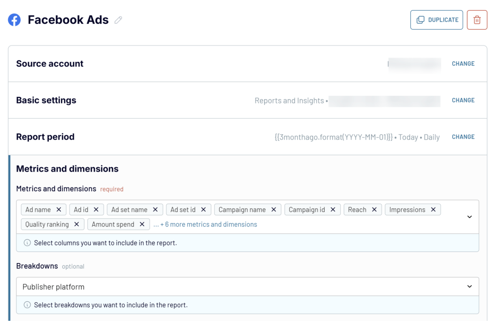Remove the 'Amount spend' metric chip

(x=142, y=224)
